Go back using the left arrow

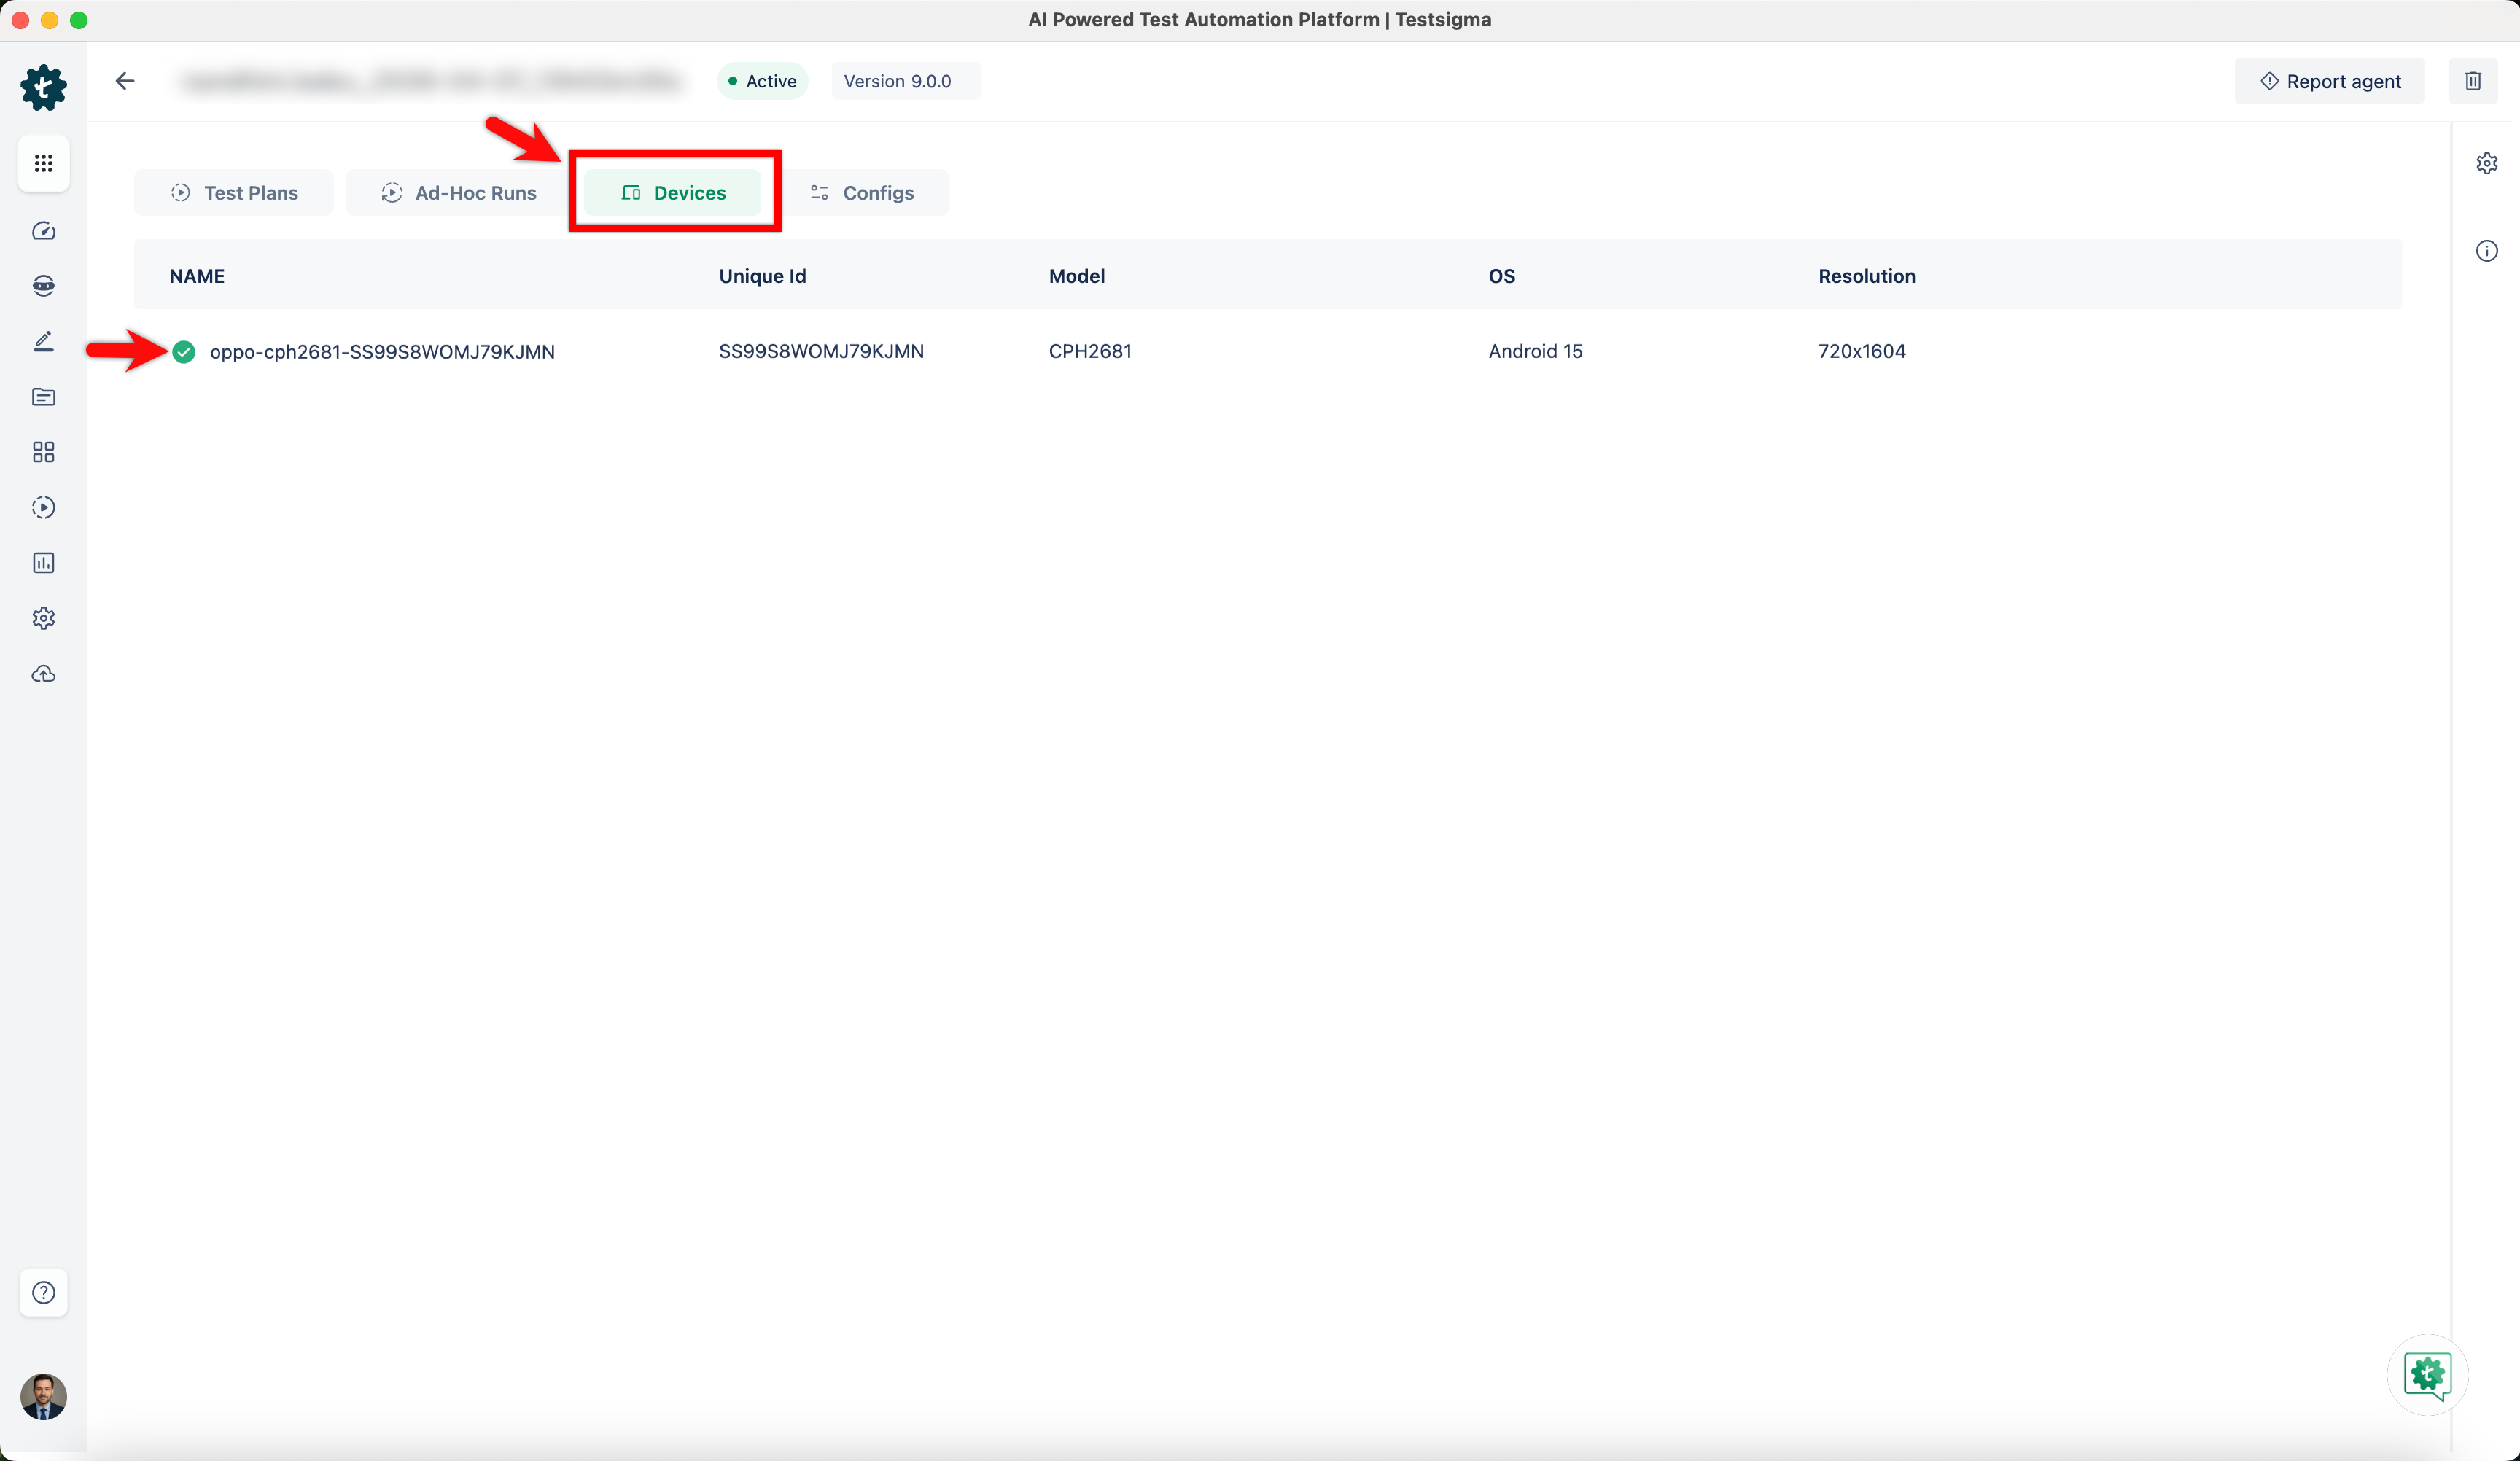(x=125, y=81)
